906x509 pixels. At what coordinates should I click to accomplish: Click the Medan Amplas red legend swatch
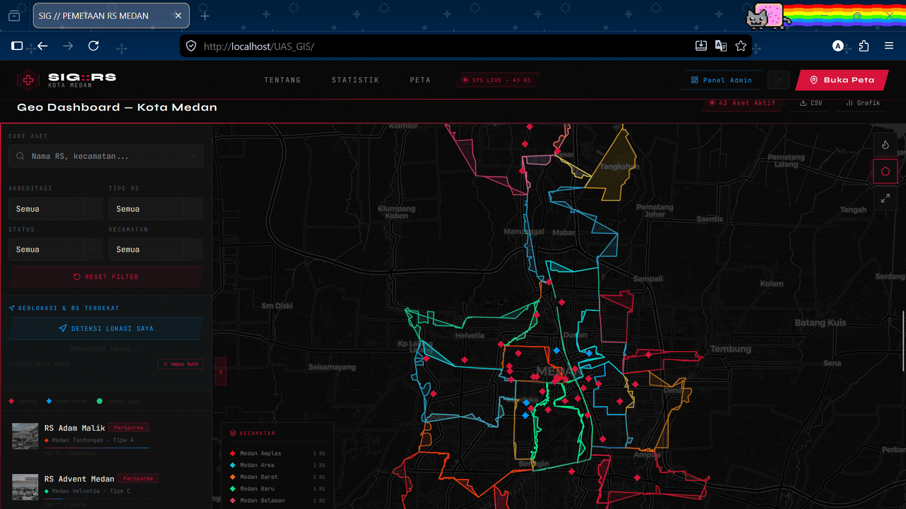pos(233,453)
